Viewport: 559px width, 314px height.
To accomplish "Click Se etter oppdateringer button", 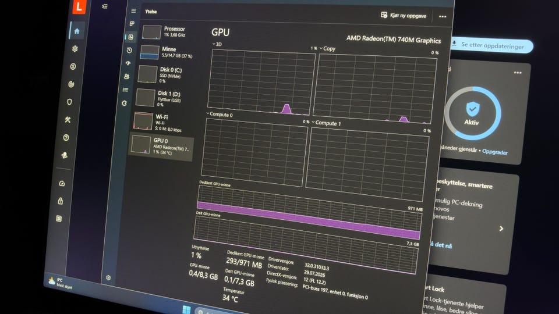I will pyautogui.click(x=492, y=45).
